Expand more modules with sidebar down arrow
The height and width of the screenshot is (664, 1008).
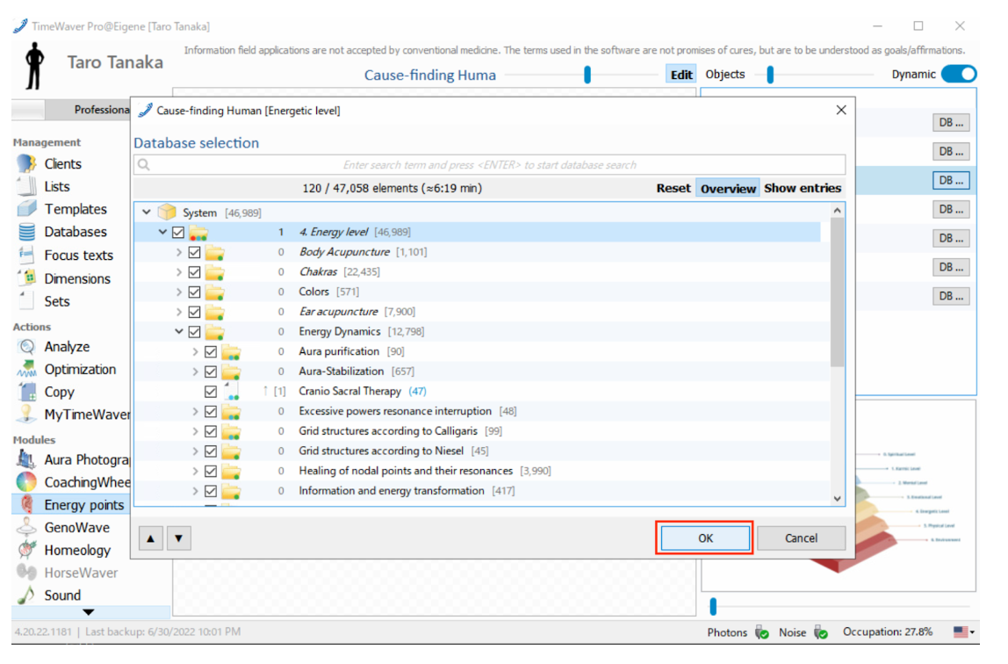pyautogui.click(x=89, y=612)
